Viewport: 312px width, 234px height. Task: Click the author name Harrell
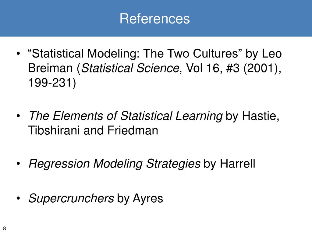pyautogui.click(x=237, y=164)
